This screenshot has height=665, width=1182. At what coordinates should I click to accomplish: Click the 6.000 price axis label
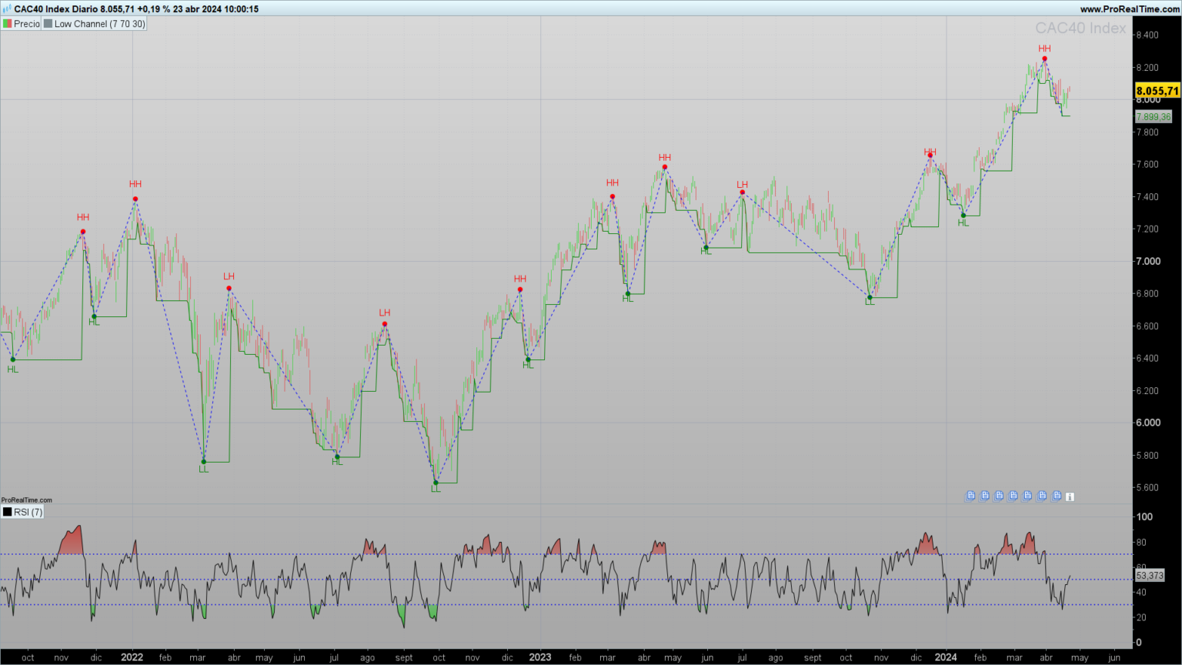click(1148, 423)
